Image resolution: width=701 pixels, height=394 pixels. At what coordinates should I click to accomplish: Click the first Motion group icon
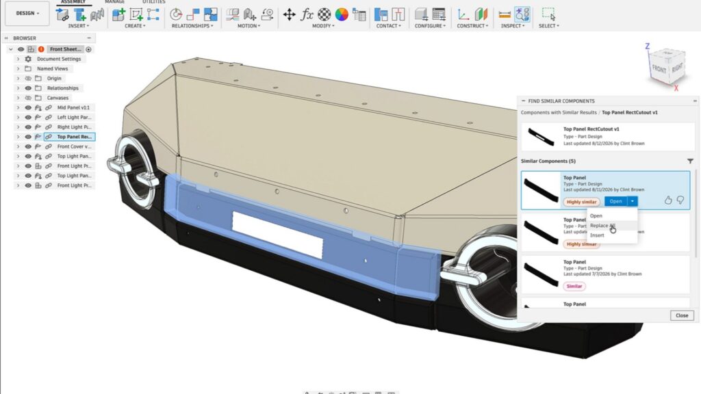pos(232,14)
